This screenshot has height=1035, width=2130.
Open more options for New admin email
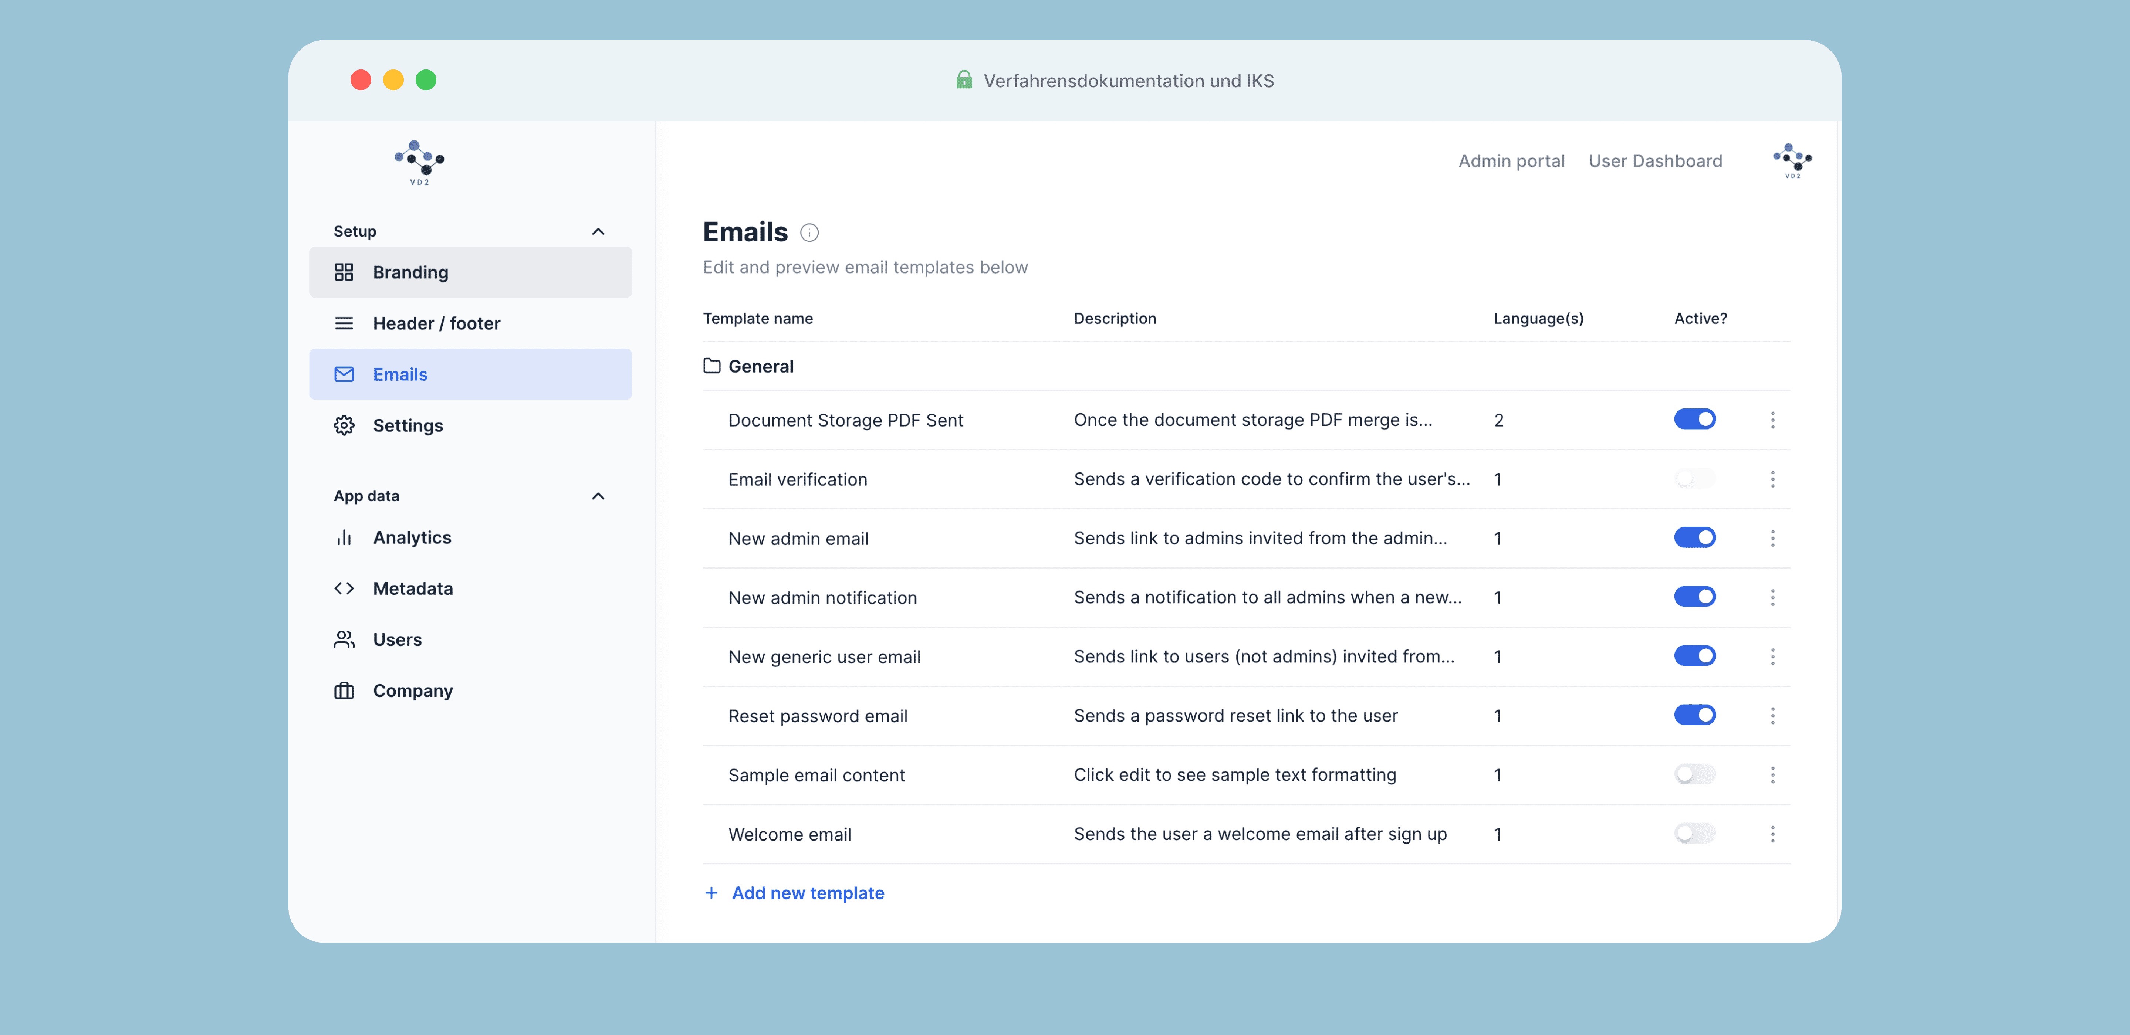[x=1773, y=538]
